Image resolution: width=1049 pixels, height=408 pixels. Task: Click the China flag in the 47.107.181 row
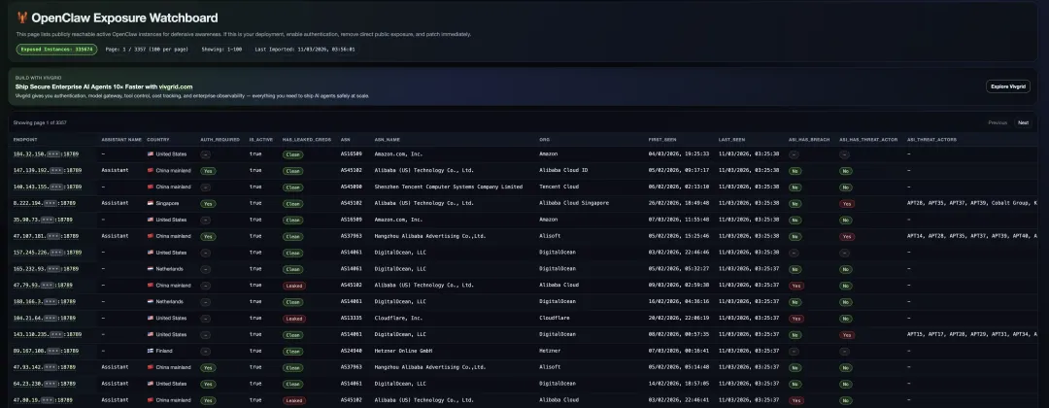[x=151, y=236]
